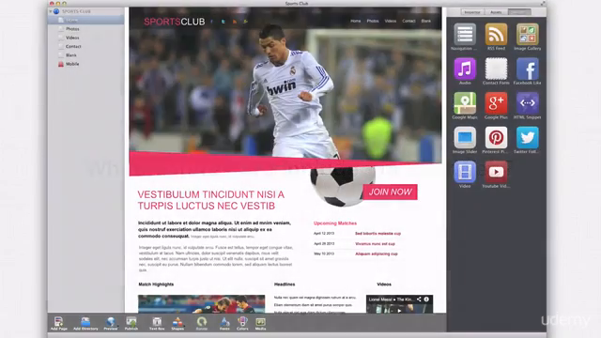Click the Videos section title on page
Image resolution: width=601 pixels, height=338 pixels.
click(x=384, y=284)
